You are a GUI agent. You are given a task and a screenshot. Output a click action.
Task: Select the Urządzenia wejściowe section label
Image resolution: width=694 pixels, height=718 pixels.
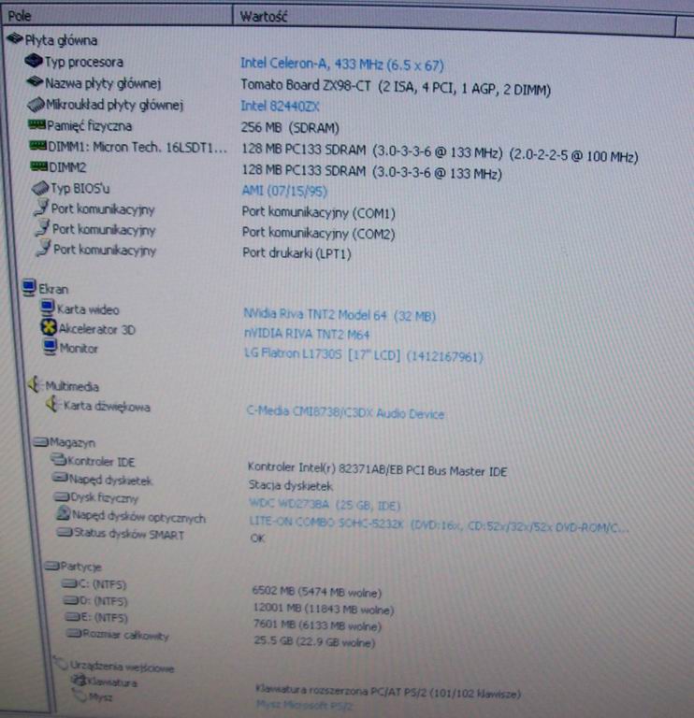122,667
